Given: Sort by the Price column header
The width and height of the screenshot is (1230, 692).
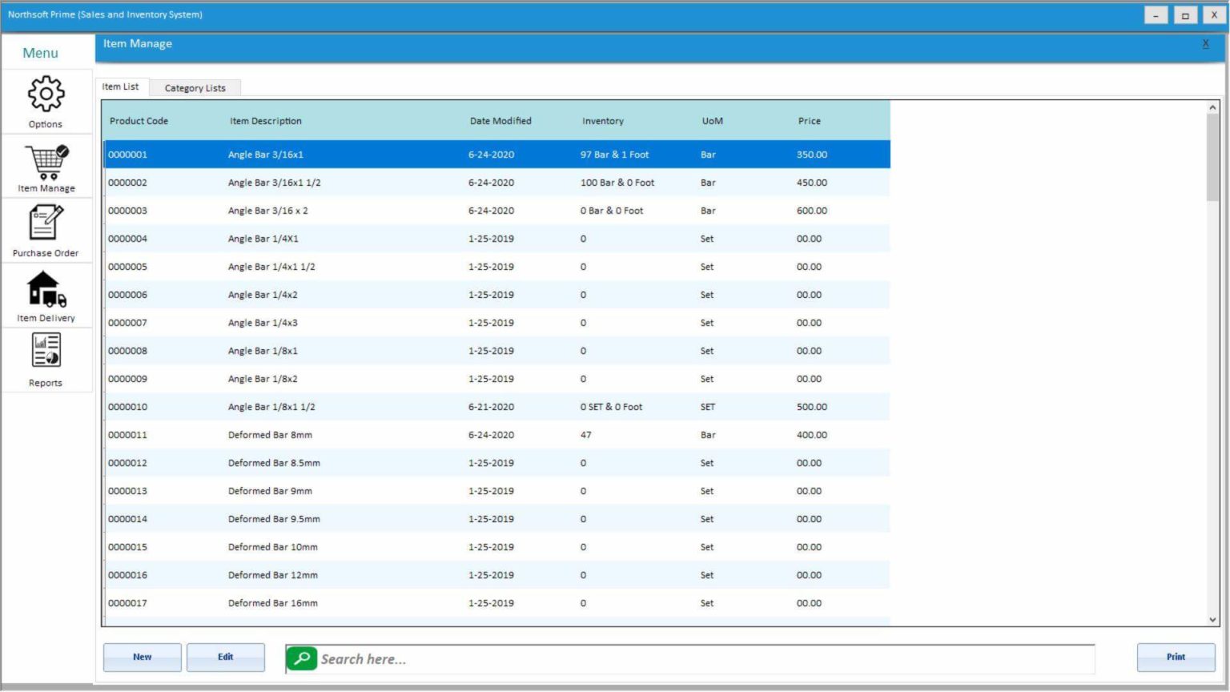Looking at the screenshot, I should 809,121.
